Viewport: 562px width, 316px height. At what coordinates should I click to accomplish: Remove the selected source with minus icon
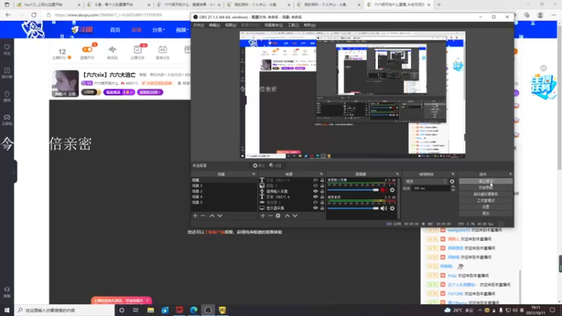coord(270,216)
